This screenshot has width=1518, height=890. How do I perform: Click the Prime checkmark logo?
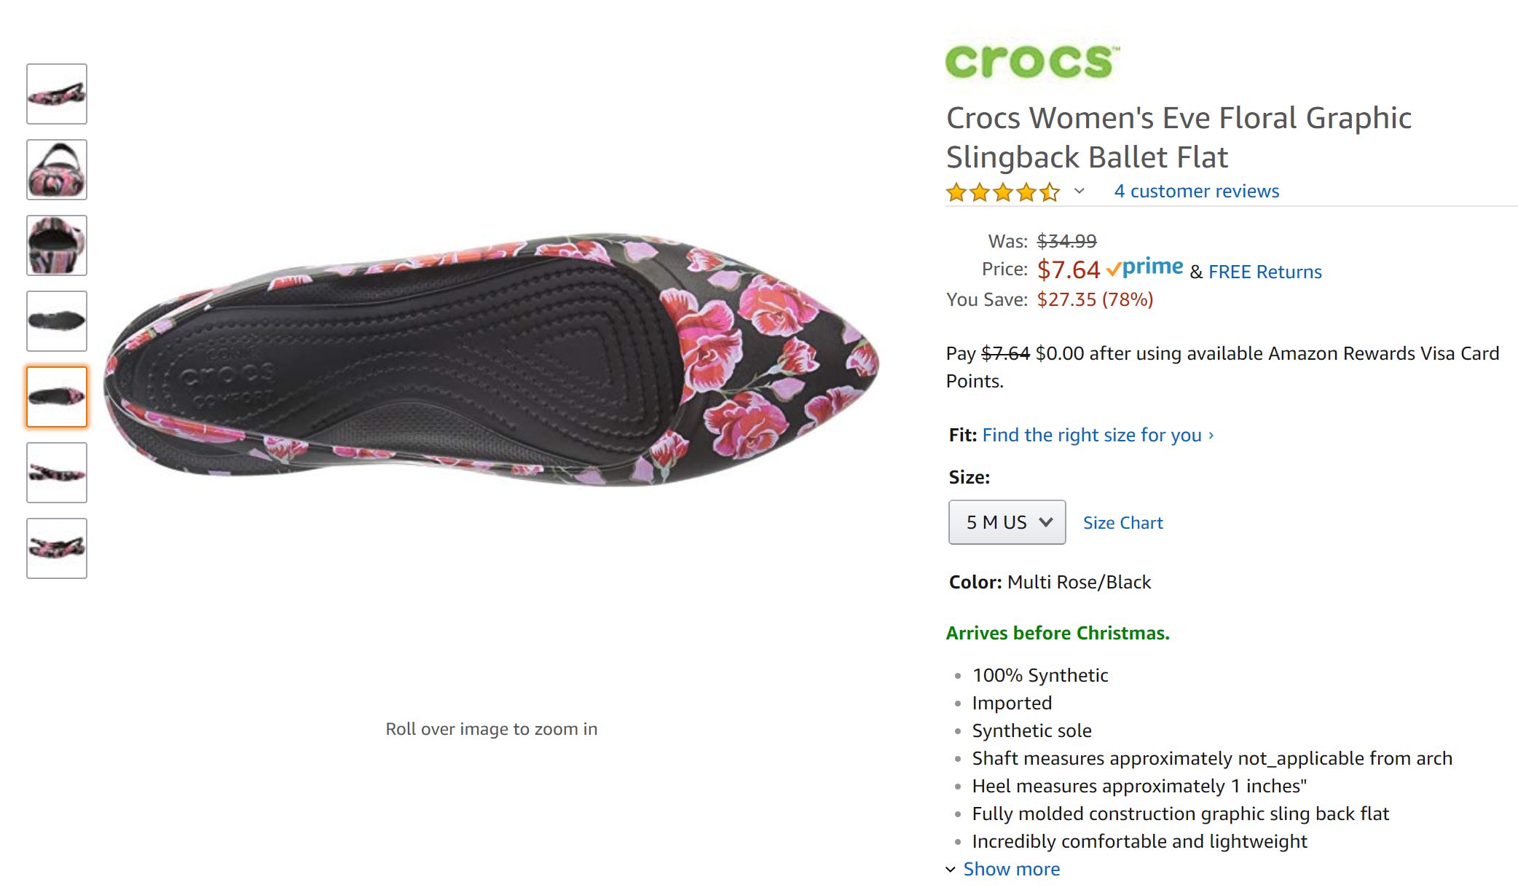point(1144,268)
